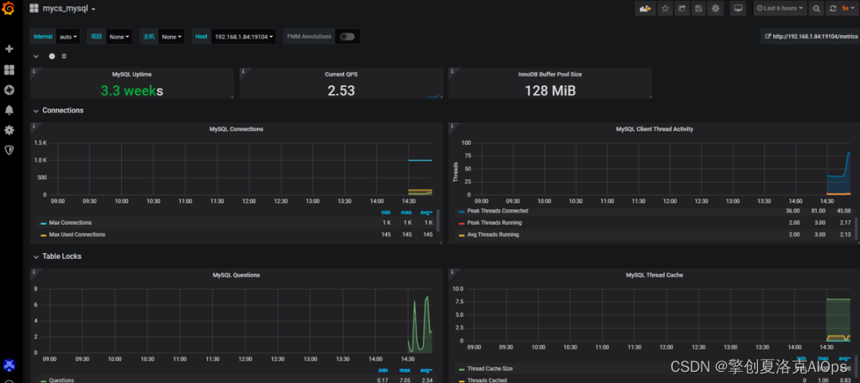The height and width of the screenshot is (383, 860).
Task: Click info corner of MySQL Uptime panel
Action: click(x=33, y=71)
